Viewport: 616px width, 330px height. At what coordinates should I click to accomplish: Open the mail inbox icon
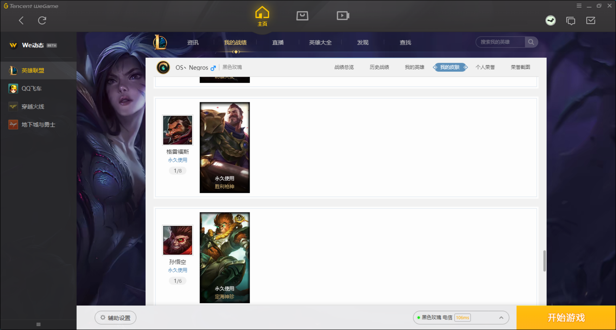coord(591,21)
